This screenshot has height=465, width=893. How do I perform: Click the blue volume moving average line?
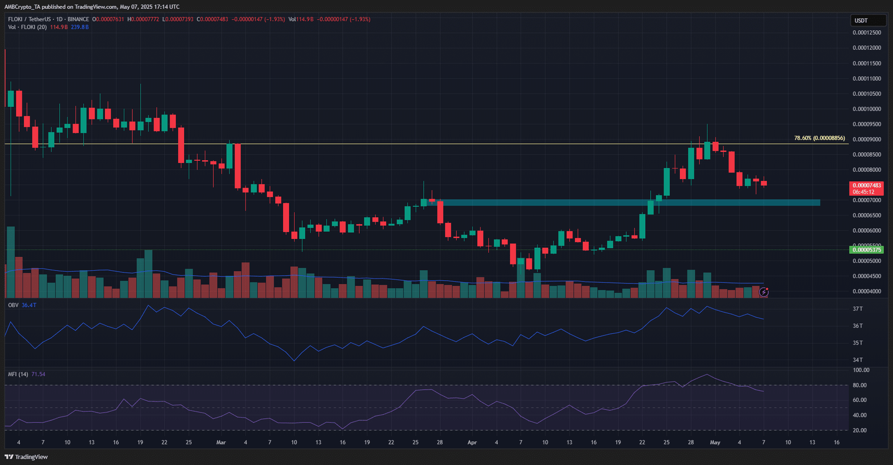[x=391, y=277]
